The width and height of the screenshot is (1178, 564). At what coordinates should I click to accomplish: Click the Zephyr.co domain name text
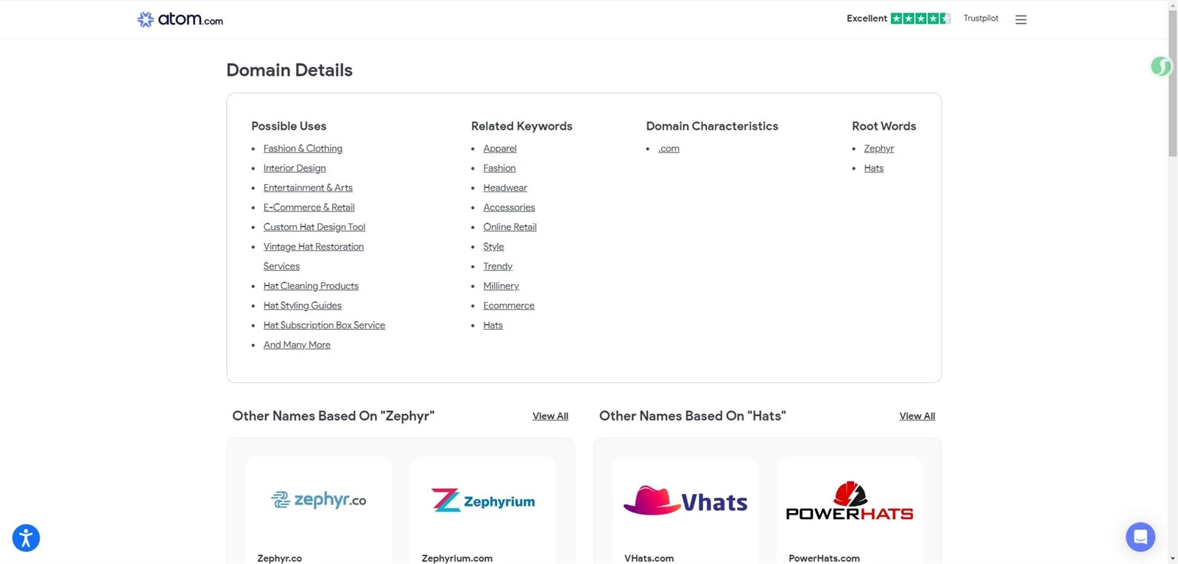(279, 558)
